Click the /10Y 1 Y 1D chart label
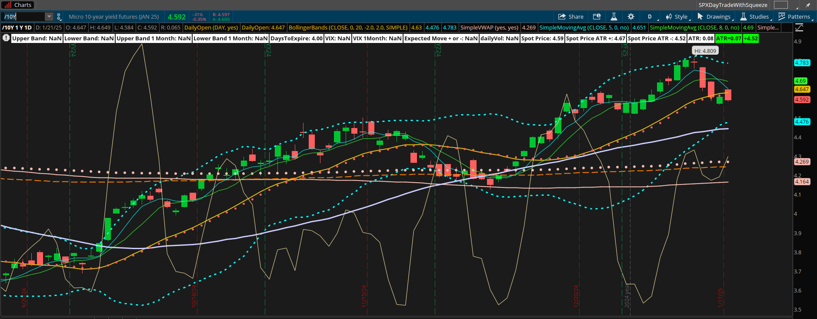Viewport: 817px width, 319px height. pos(17,27)
